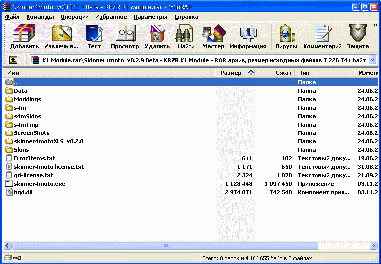Select the s4mSkins folder row

(x=190, y=116)
